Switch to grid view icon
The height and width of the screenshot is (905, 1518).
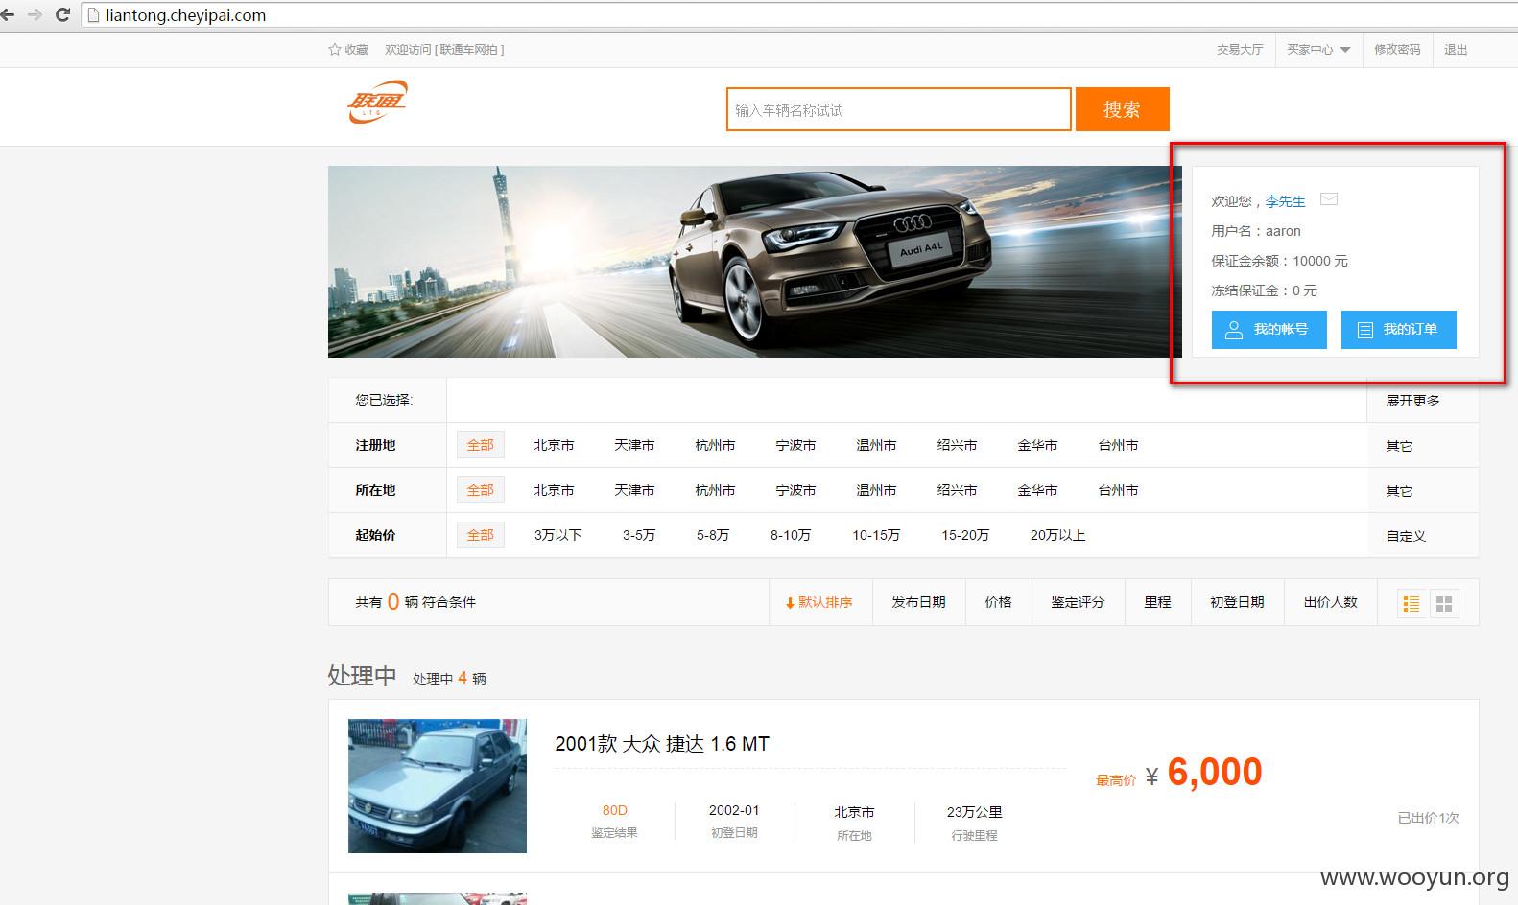point(1444,603)
